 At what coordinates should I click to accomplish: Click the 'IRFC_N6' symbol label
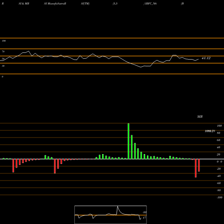click(x=151, y=4)
